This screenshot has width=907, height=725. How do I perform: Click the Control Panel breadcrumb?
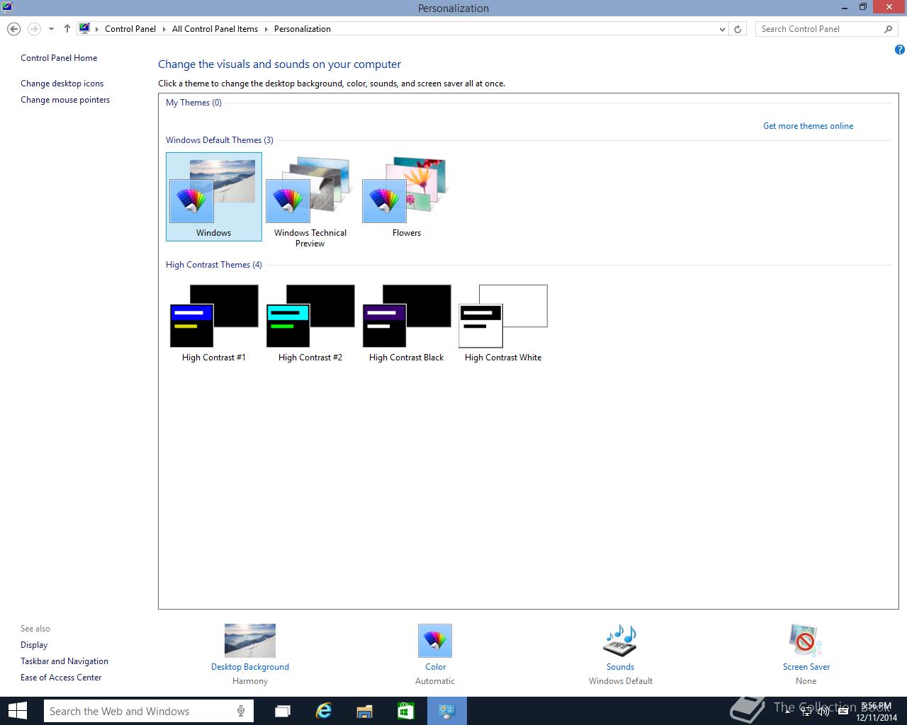[130, 29]
